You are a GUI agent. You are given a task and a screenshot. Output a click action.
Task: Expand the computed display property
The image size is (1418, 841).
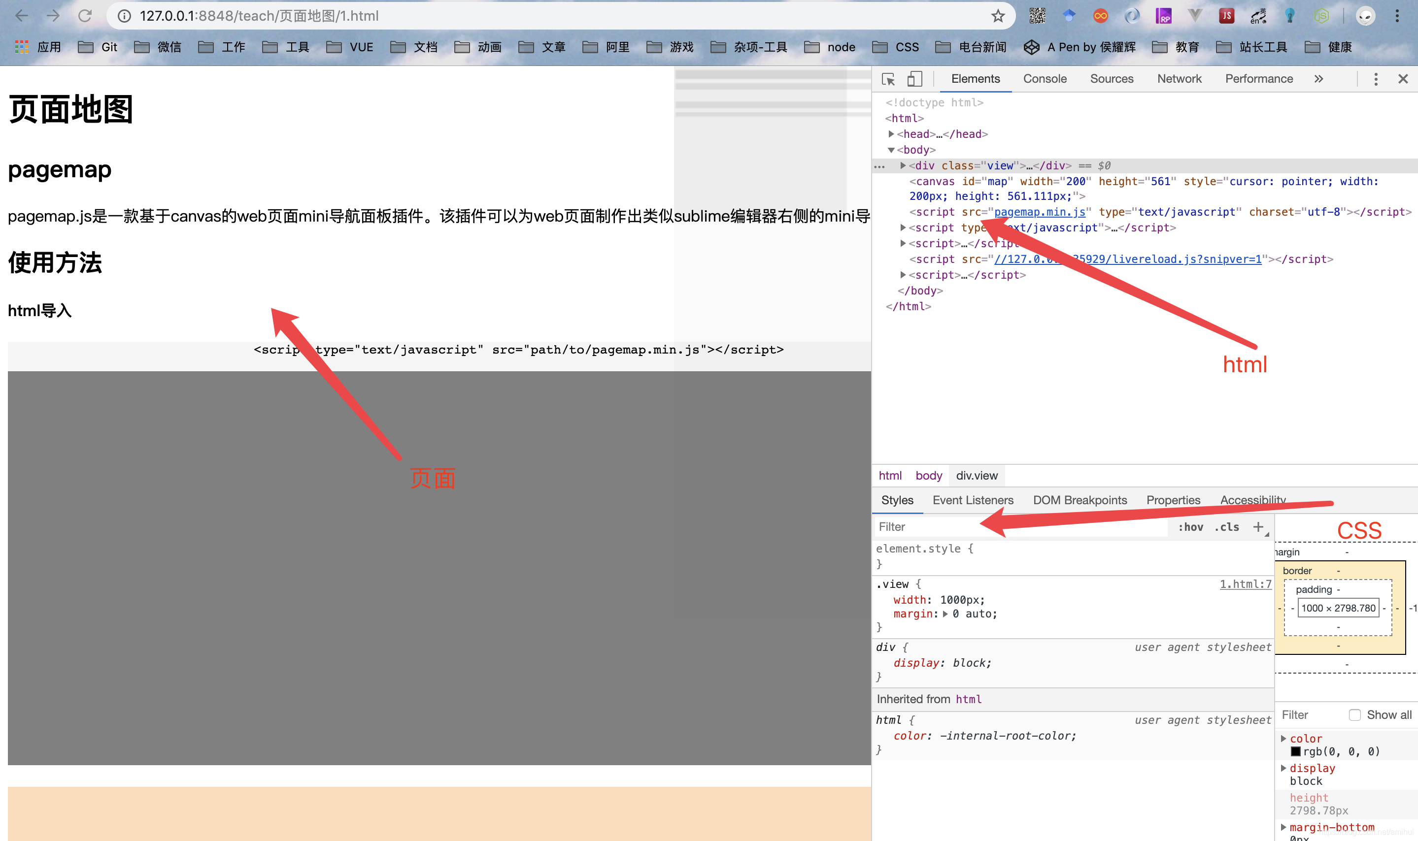coord(1283,768)
